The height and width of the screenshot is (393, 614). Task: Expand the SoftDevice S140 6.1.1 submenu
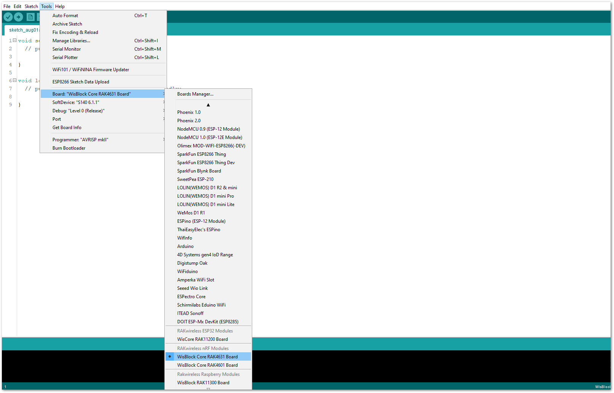tap(103, 102)
